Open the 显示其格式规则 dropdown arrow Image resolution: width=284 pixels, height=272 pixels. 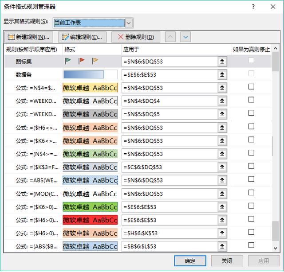coord(129,23)
